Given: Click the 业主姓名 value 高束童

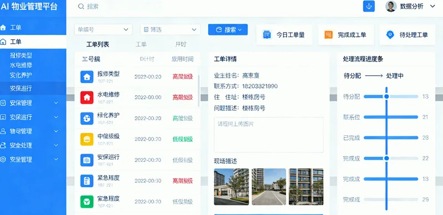Looking at the screenshot, I should point(251,75).
